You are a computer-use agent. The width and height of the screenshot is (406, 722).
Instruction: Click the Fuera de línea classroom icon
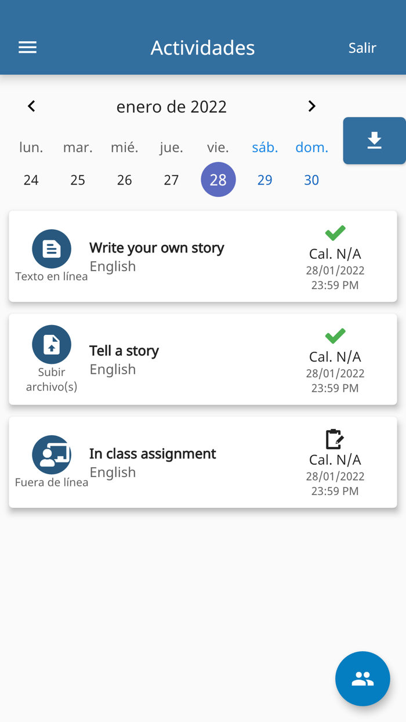tap(52, 455)
